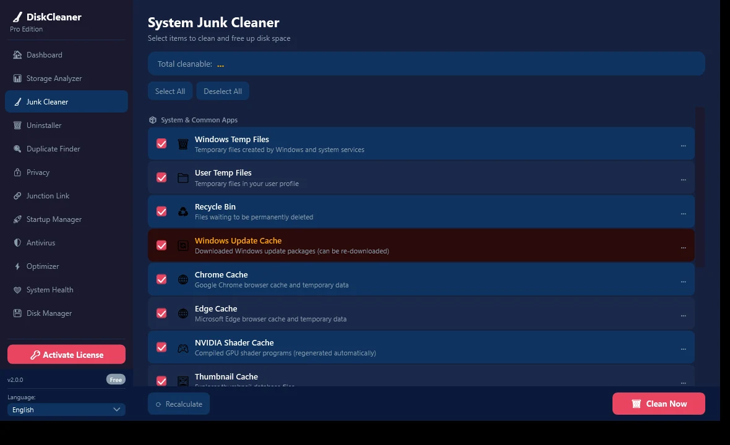The image size is (730, 445).
Task: Click the Junk Cleaner broom icon
Action: (17, 102)
